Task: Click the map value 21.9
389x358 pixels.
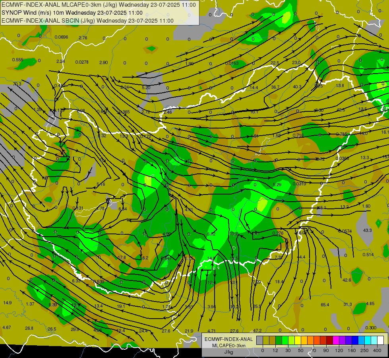Action: pos(189,331)
